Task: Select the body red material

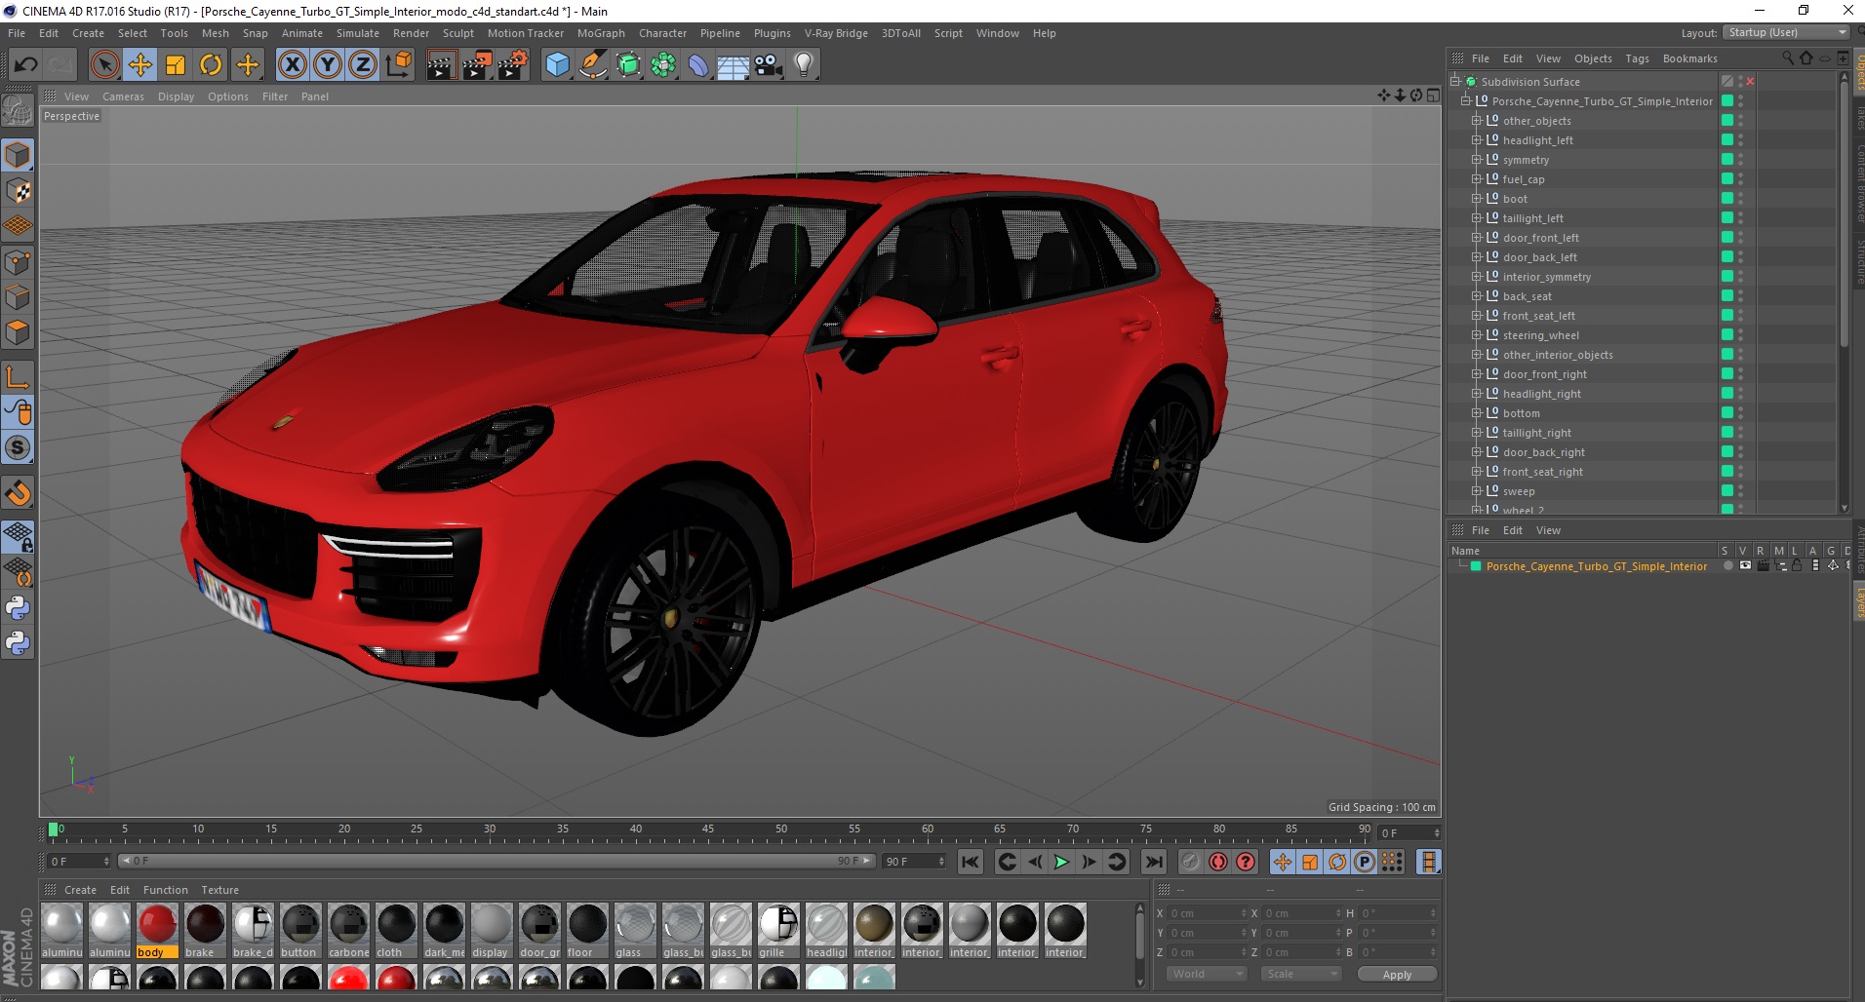Action: point(157,931)
